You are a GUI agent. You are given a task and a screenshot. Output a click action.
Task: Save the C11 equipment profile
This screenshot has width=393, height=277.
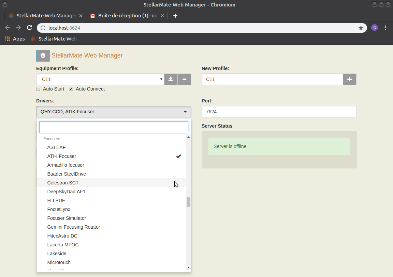(171, 79)
